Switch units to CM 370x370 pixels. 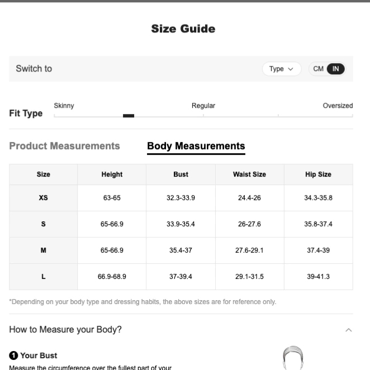click(x=318, y=69)
